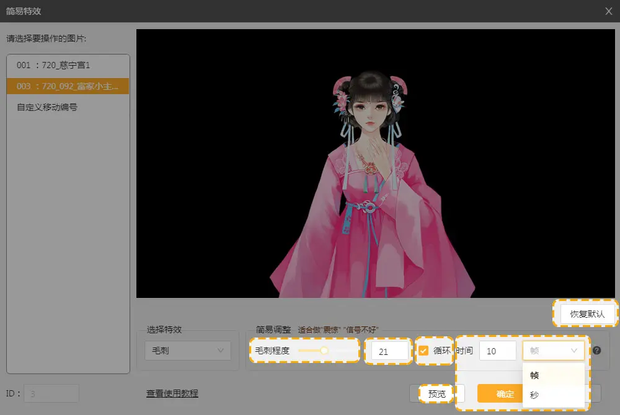The width and height of the screenshot is (620, 415).
Task: Click the 恢复默认 button
Action: pos(587,314)
